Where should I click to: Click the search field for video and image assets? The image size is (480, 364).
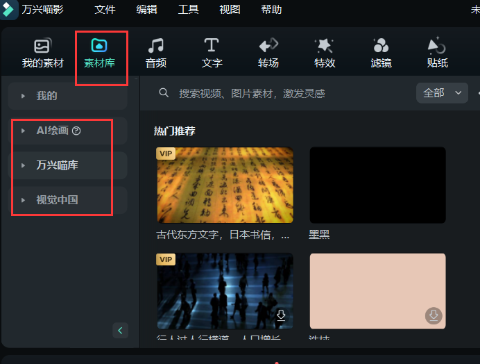coord(252,93)
